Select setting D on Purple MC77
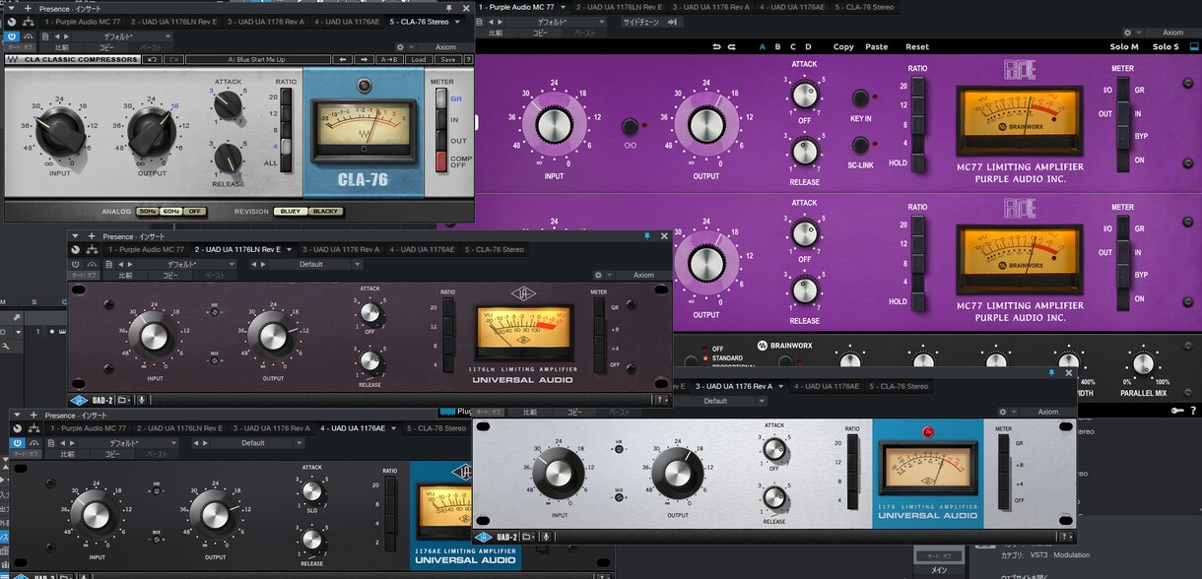Screen dimensions: 1202x579 808,46
